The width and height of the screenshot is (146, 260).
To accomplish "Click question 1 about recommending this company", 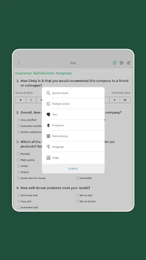I will pos(72,83).
